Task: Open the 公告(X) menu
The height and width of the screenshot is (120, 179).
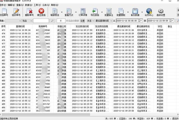Action: coord(46,5)
